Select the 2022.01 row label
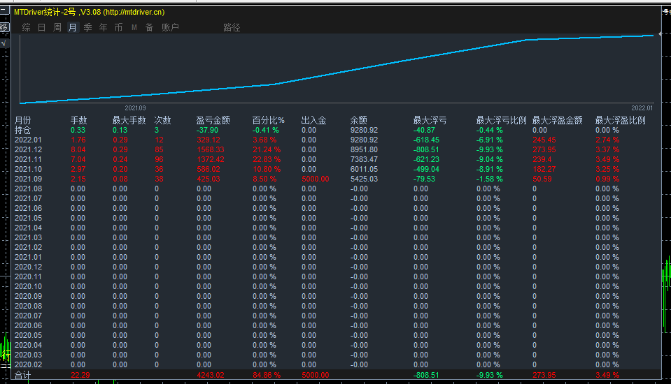Image resolution: width=671 pixels, height=384 pixels. (28, 140)
